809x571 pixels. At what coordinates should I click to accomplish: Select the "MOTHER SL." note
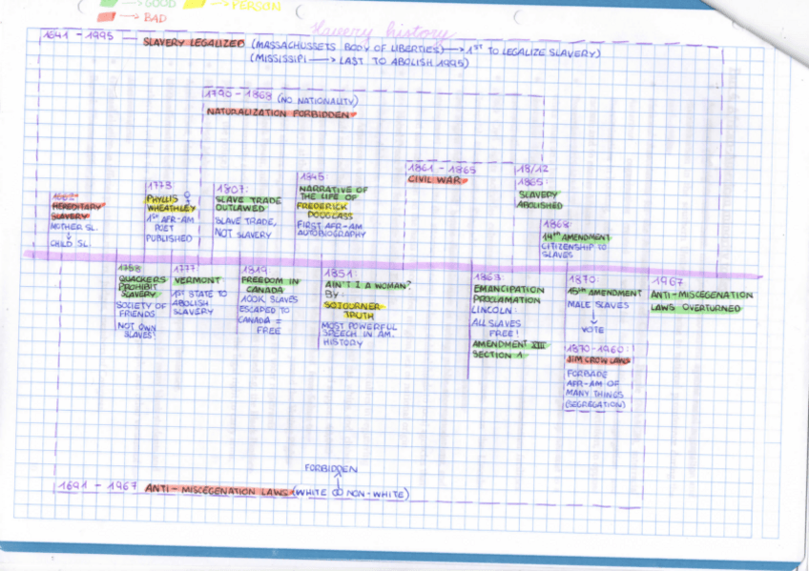(73, 227)
